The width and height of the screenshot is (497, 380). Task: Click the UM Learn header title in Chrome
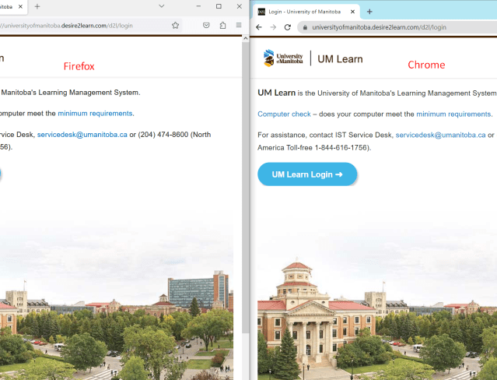(340, 59)
